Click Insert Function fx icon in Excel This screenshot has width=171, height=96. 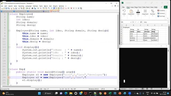point(141,22)
